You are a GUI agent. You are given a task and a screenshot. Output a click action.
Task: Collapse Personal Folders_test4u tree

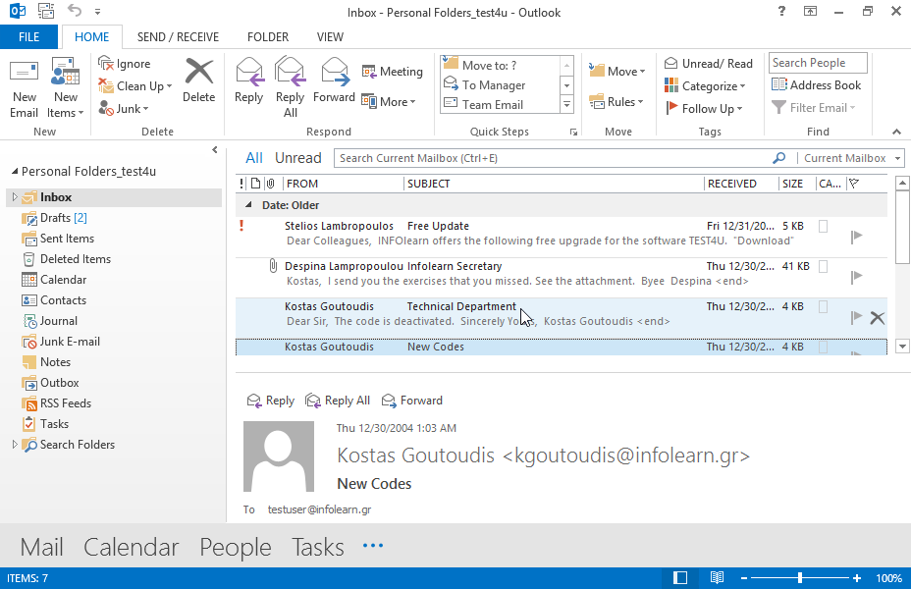click(x=15, y=172)
